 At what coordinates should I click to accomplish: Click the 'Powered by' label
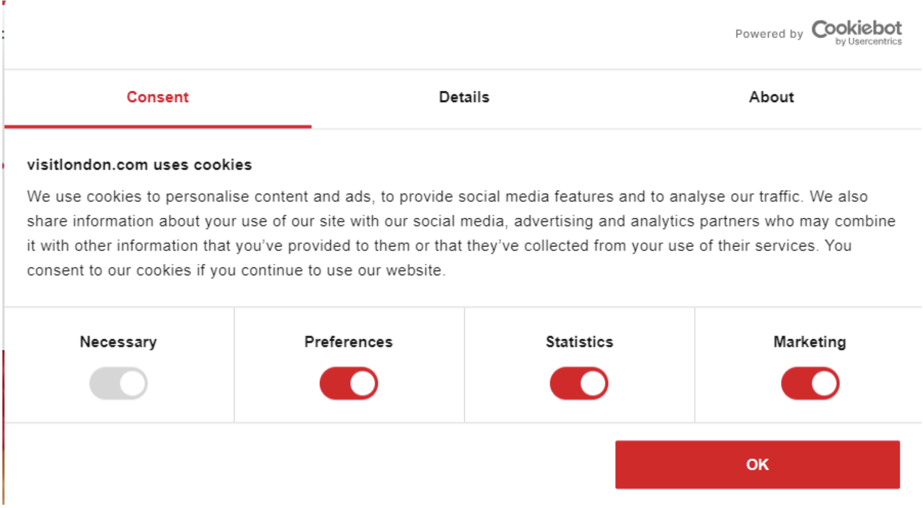pos(769,34)
